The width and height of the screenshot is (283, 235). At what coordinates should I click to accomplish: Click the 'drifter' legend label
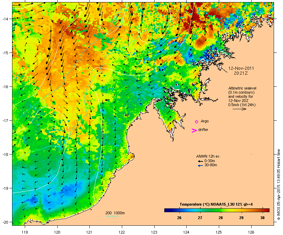[203, 130]
